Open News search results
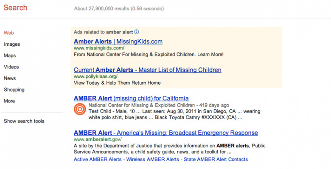Image resolution: width=331 pixels, height=169 pixels. coord(10,78)
